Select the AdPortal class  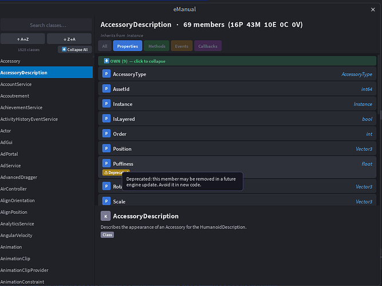pyautogui.click(x=46, y=154)
